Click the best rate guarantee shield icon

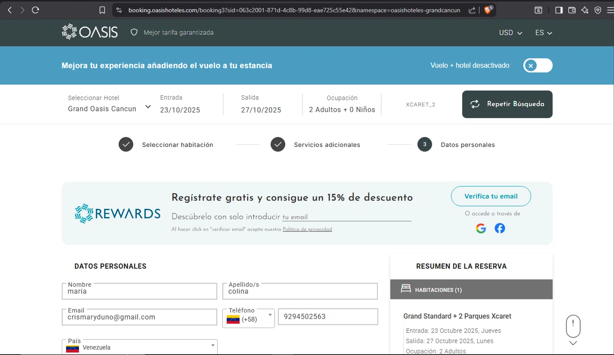click(134, 32)
